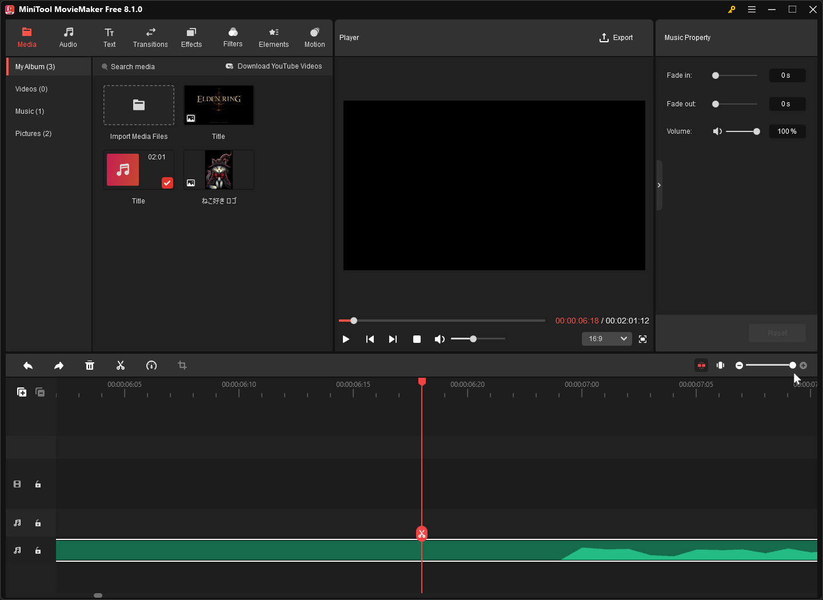The image size is (823, 600).
Task: Toggle lock on the video track
Action: click(x=38, y=484)
